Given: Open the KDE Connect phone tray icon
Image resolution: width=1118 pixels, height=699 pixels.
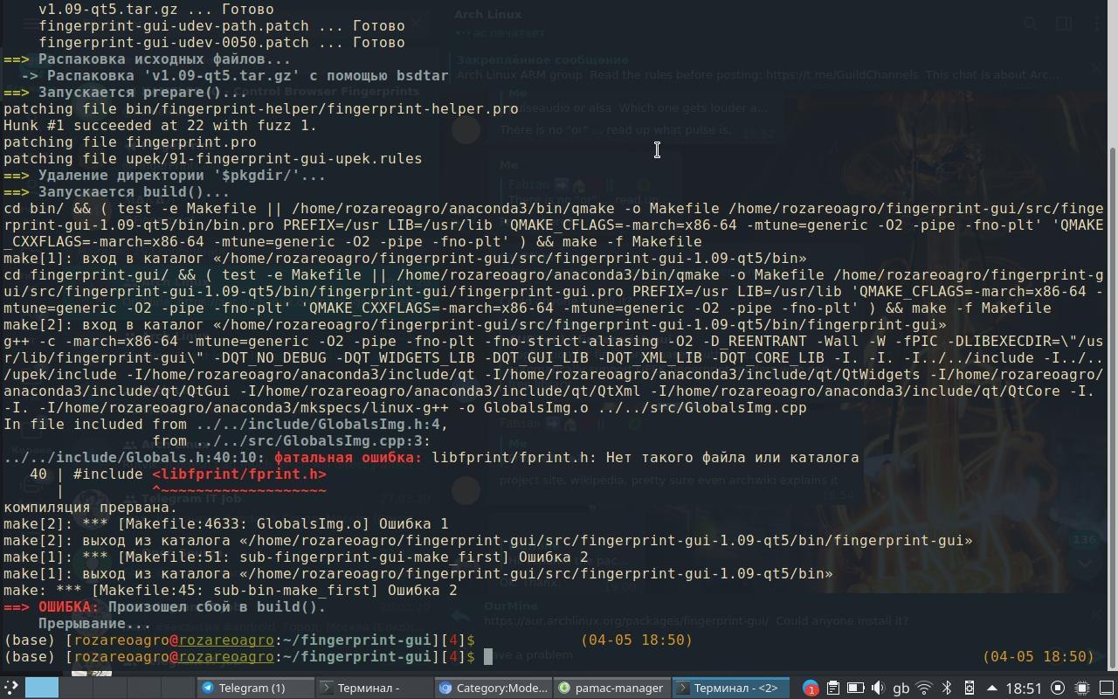Looking at the screenshot, I should 969,688.
